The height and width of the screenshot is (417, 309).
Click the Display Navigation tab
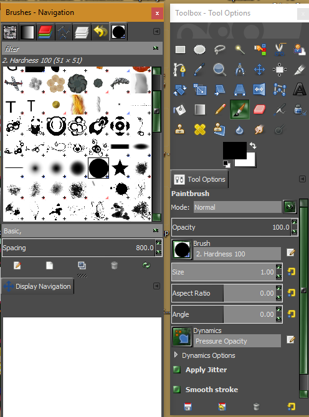click(x=37, y=286)
